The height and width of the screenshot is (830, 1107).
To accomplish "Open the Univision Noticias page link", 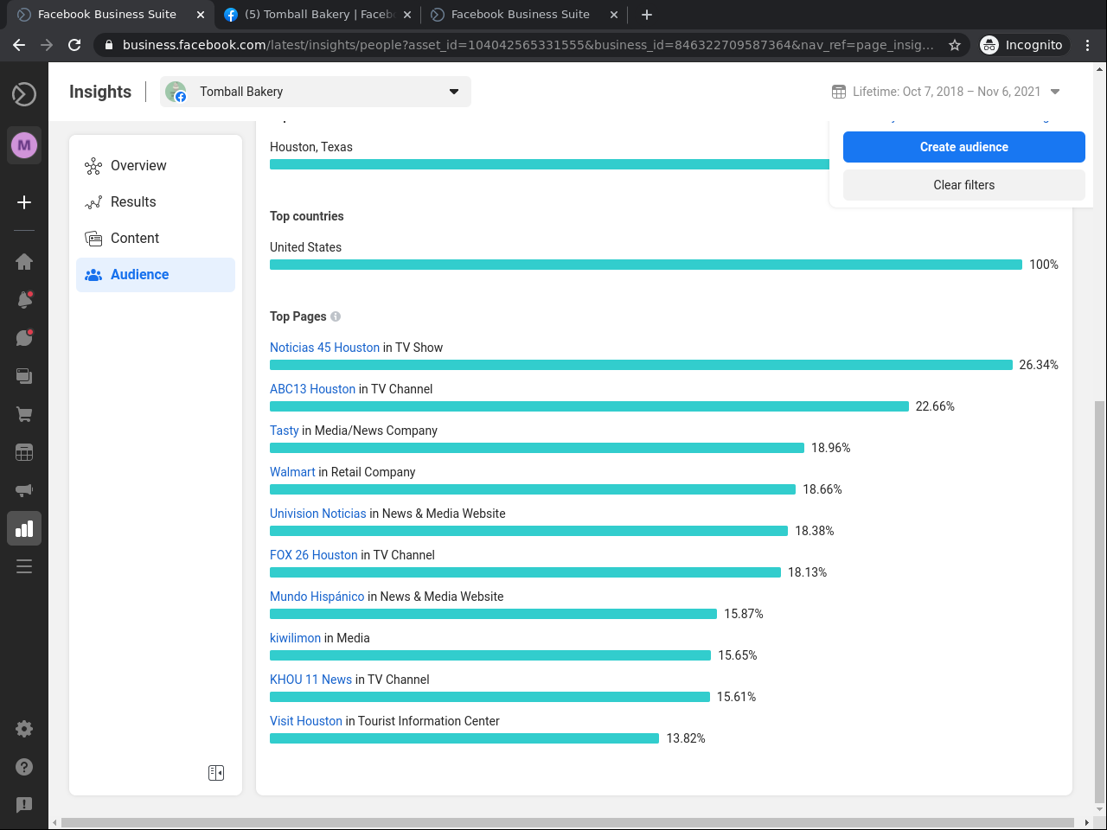I will tap(317, 514).
